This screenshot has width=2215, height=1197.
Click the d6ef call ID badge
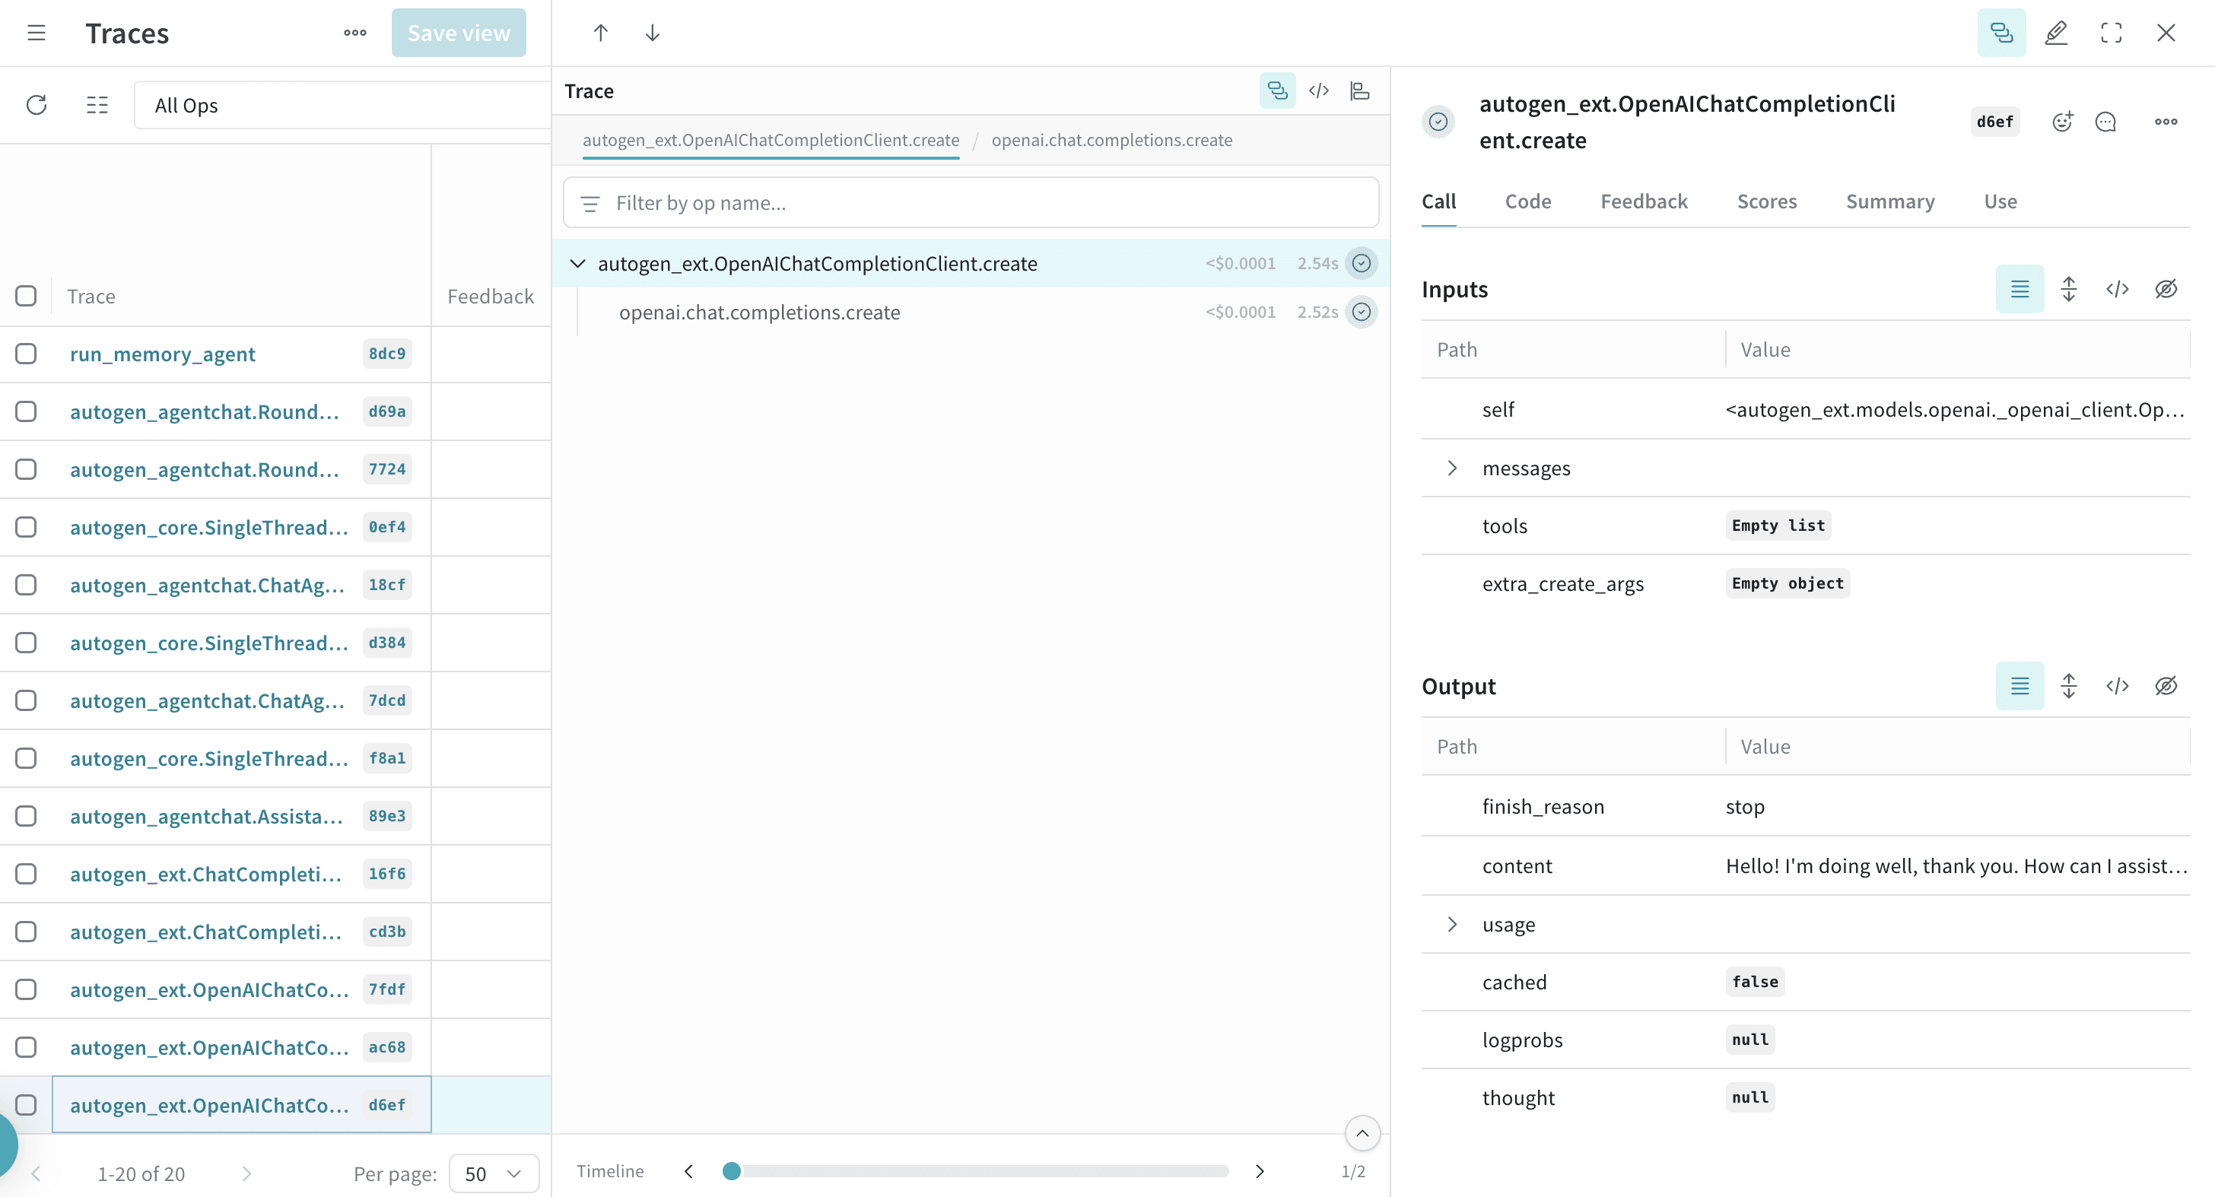click(1995, 121)
